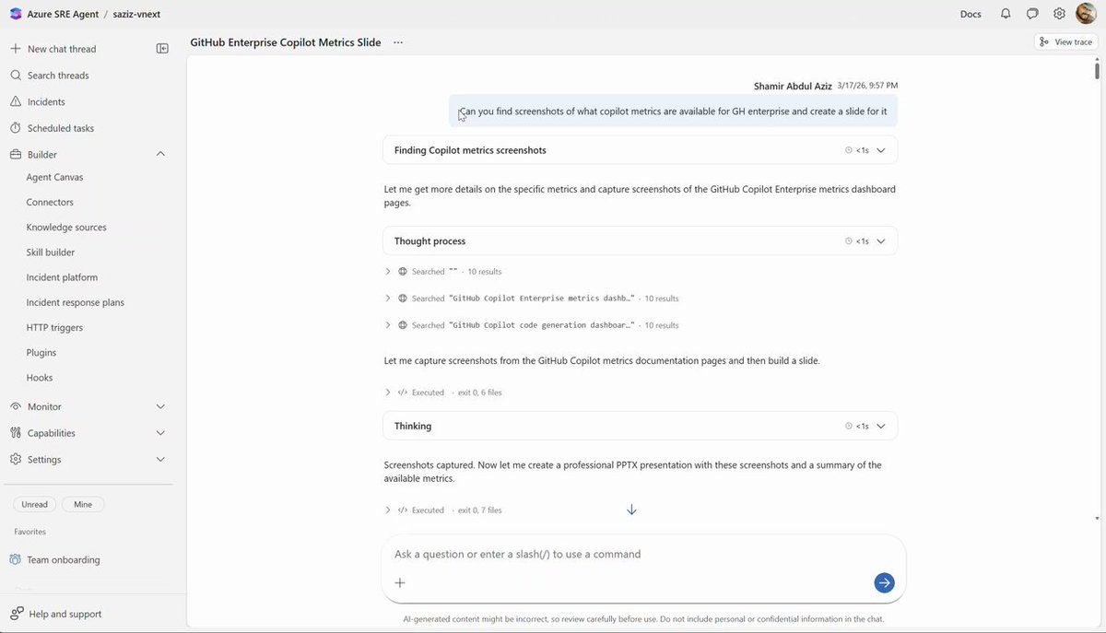Image resolution: width=1106 pixels, height=633 pixels.
Task: Click the user profile avatar
Action: [x=1086, y=14]
